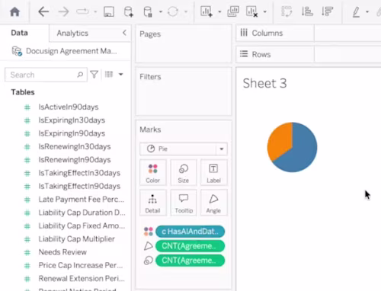
Task: Switch to the Analytics tab
Action: pos(72,34)
